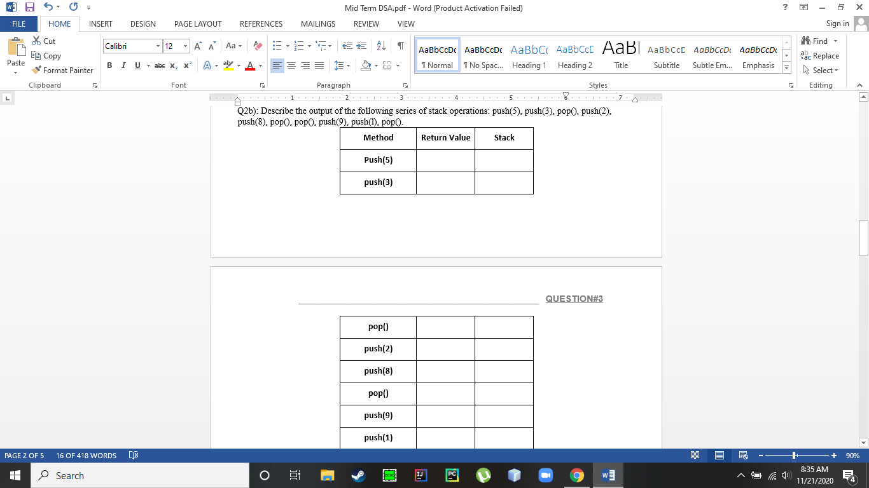Toggle bullet list formatting
The height and width of the screenshot is (488, 869).
click(276, 45)
